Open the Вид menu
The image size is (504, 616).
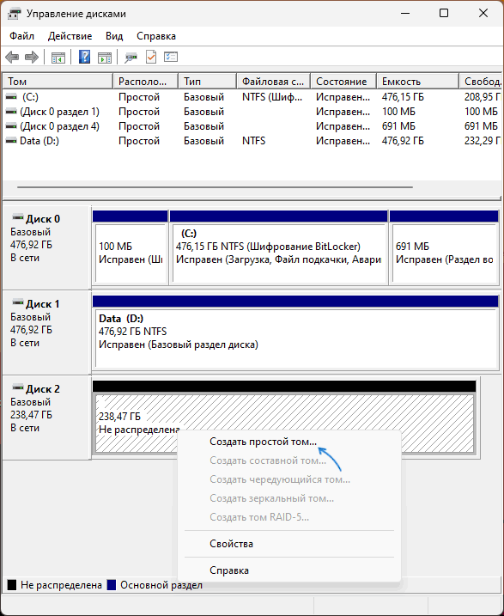click(114, 36)
